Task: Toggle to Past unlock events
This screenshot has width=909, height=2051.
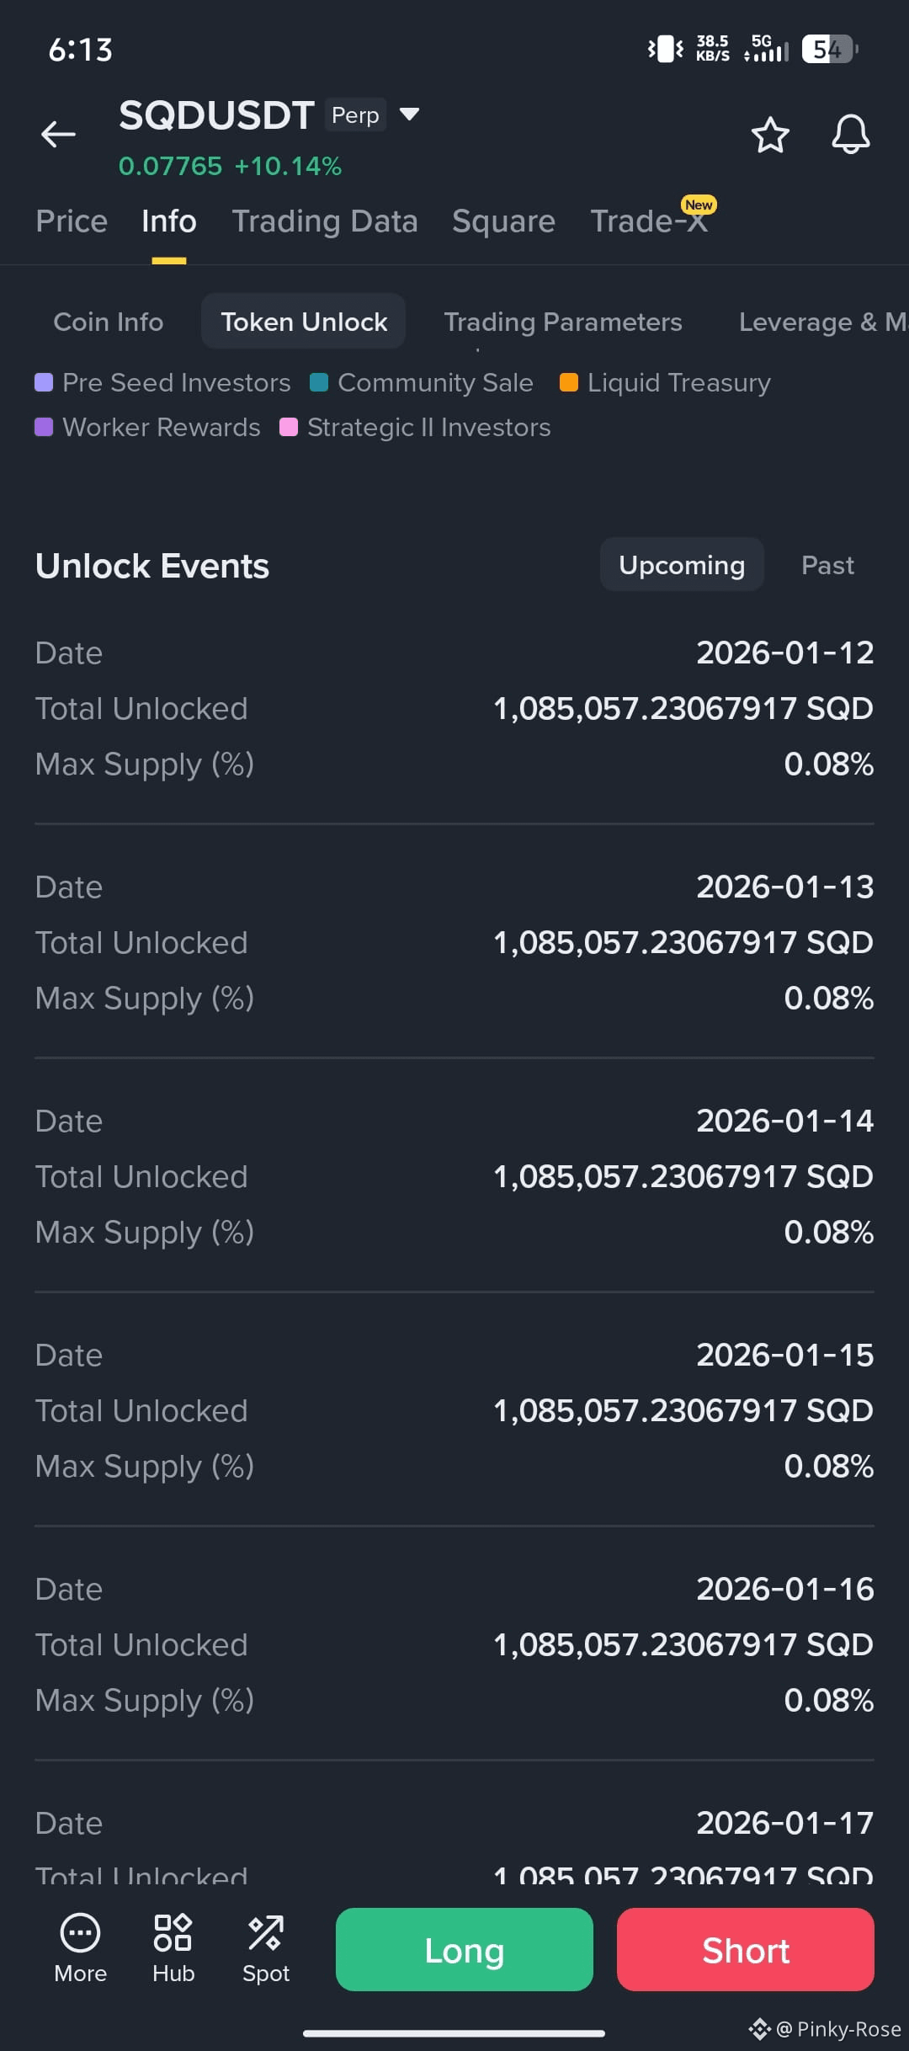Action: (827, 565)
